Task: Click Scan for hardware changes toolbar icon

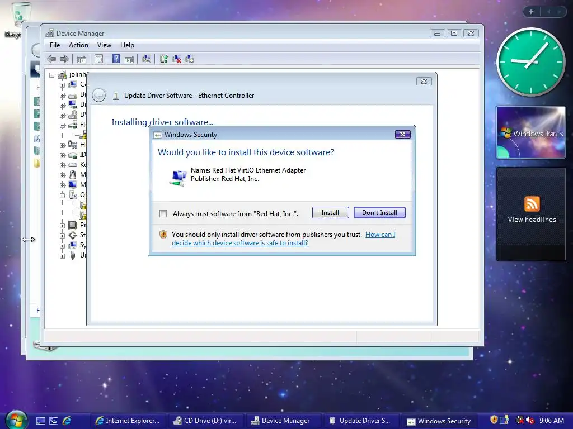Action: [147, 59]
